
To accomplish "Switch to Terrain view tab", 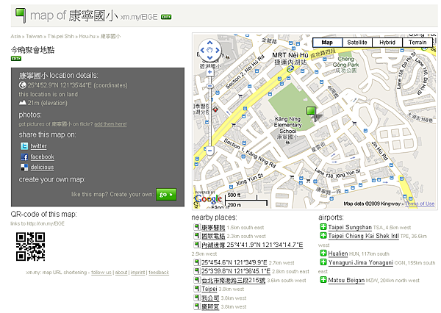I will coord(417,43).
